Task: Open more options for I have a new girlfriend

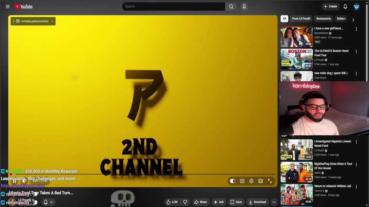Action: click(x=356, y=29)
